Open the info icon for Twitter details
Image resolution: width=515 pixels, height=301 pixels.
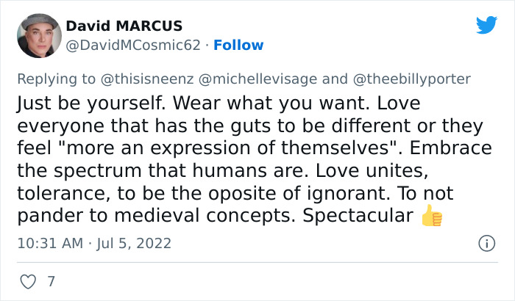pyautogui.click(x=486, y=243)
